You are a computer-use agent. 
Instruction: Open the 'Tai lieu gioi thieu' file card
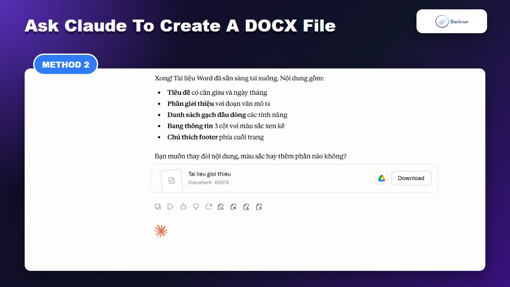pyautogui.click(x=295, y=178)
